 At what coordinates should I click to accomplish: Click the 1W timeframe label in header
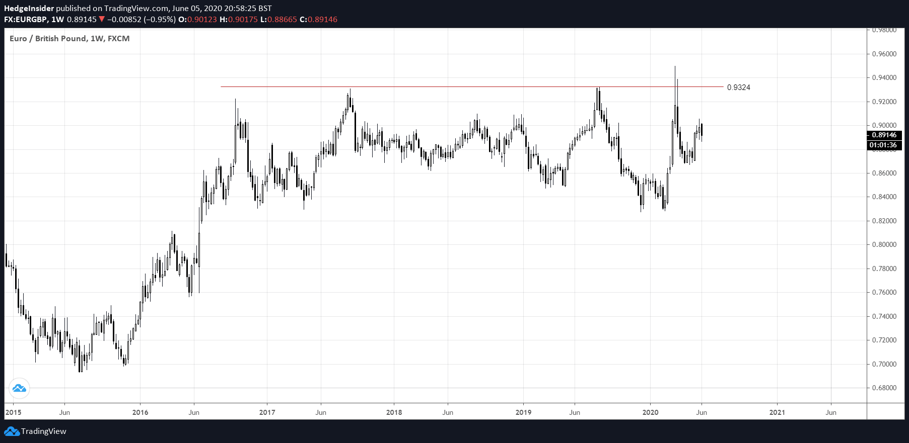tap(58, 20)
